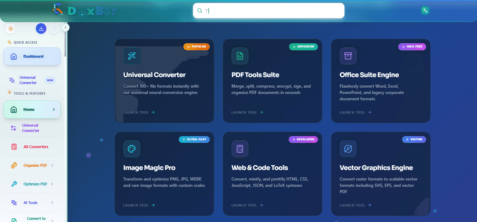The image size is (477, 222).
Task: Launch the Image Magic Pro tool
Action: (139, 205)
